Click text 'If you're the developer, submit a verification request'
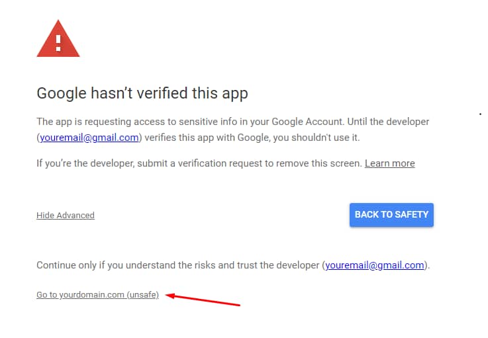 (149, 163)
